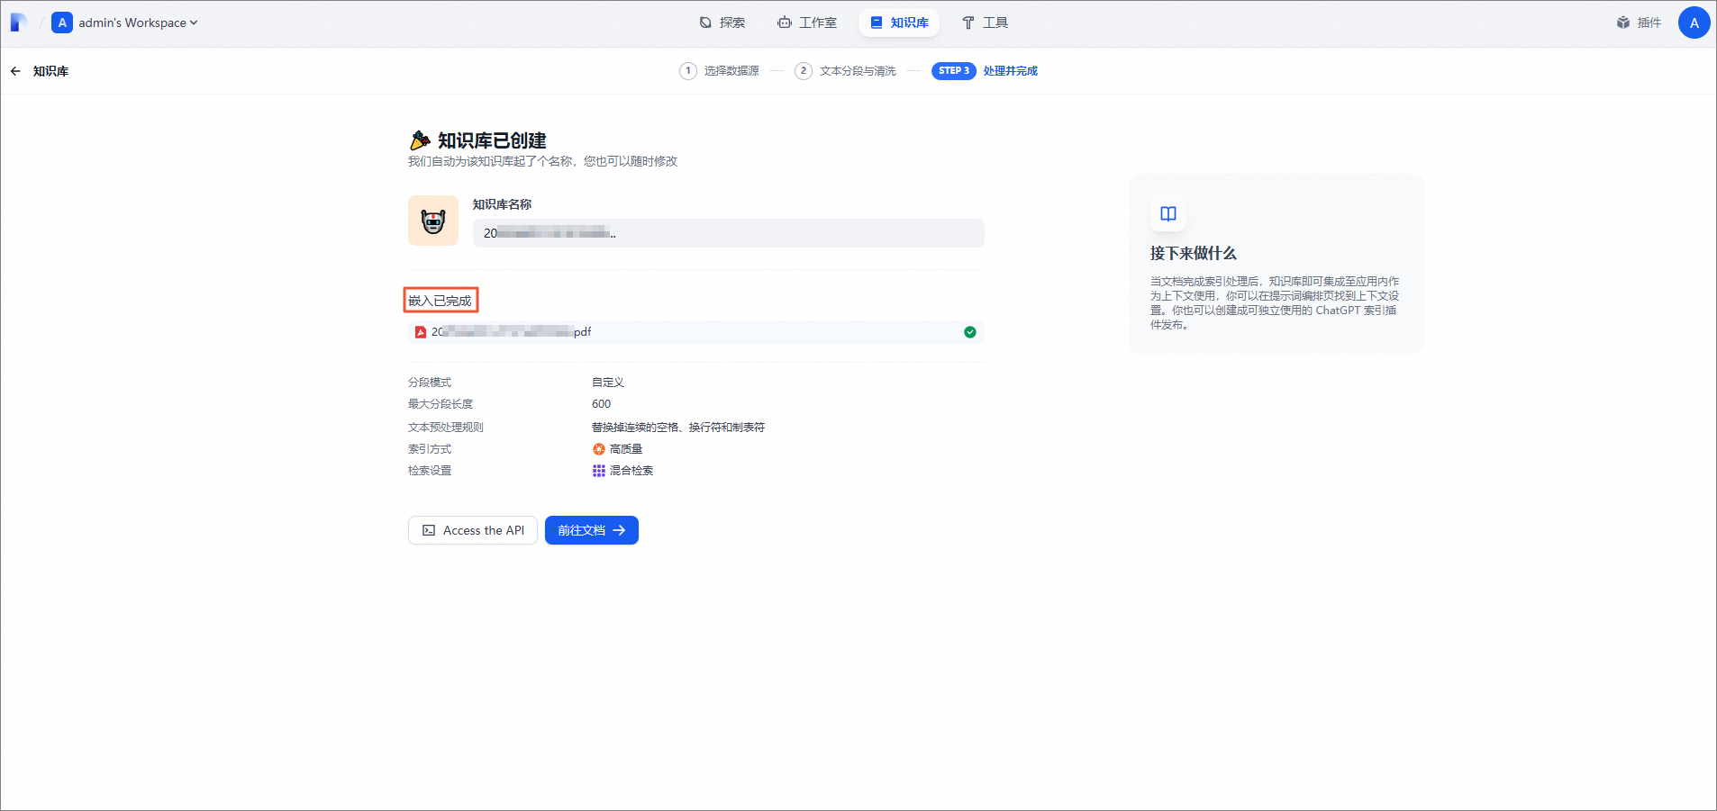Click the 高质量 index mode icon
The width and height of the screenshot is (1717, 811).
point(599,449)
